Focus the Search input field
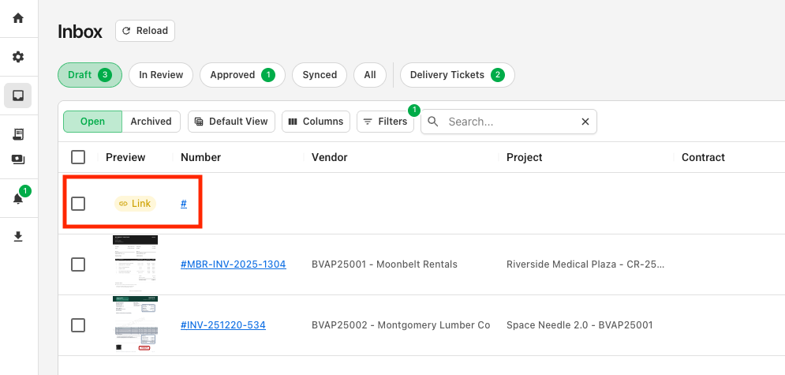This screenshot has height=375, width=785. pos(510,122)
